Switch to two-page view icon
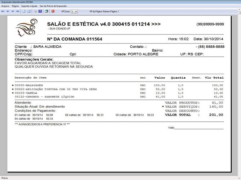Image resolution: width=241 pixels, height=180 pixels. coord(29,11)
